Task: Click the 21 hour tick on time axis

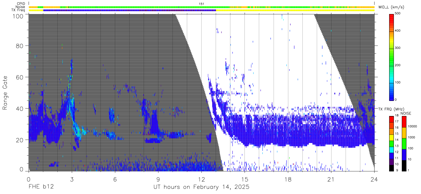Action: click(x=331, y=179)
